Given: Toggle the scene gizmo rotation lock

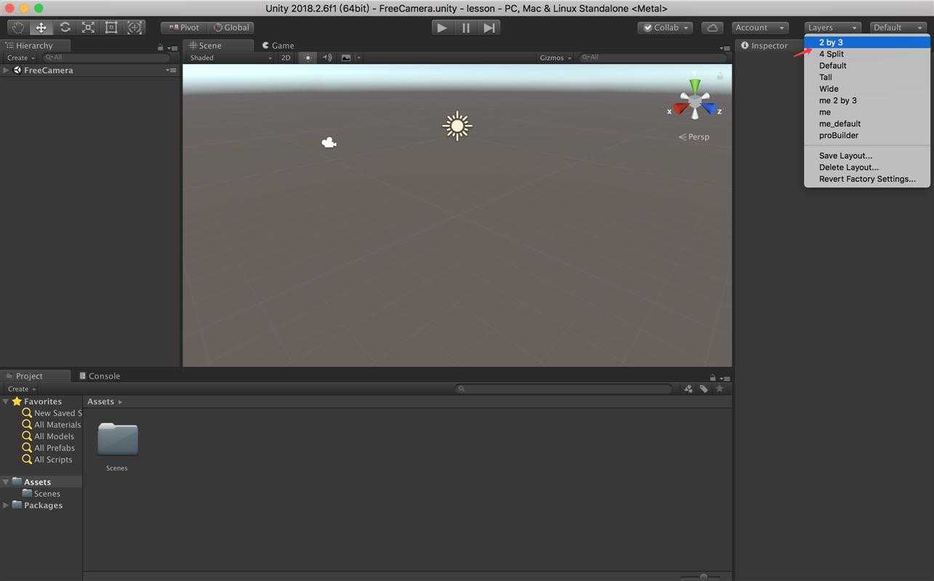Looking at the screenshot, I should 720,76.
